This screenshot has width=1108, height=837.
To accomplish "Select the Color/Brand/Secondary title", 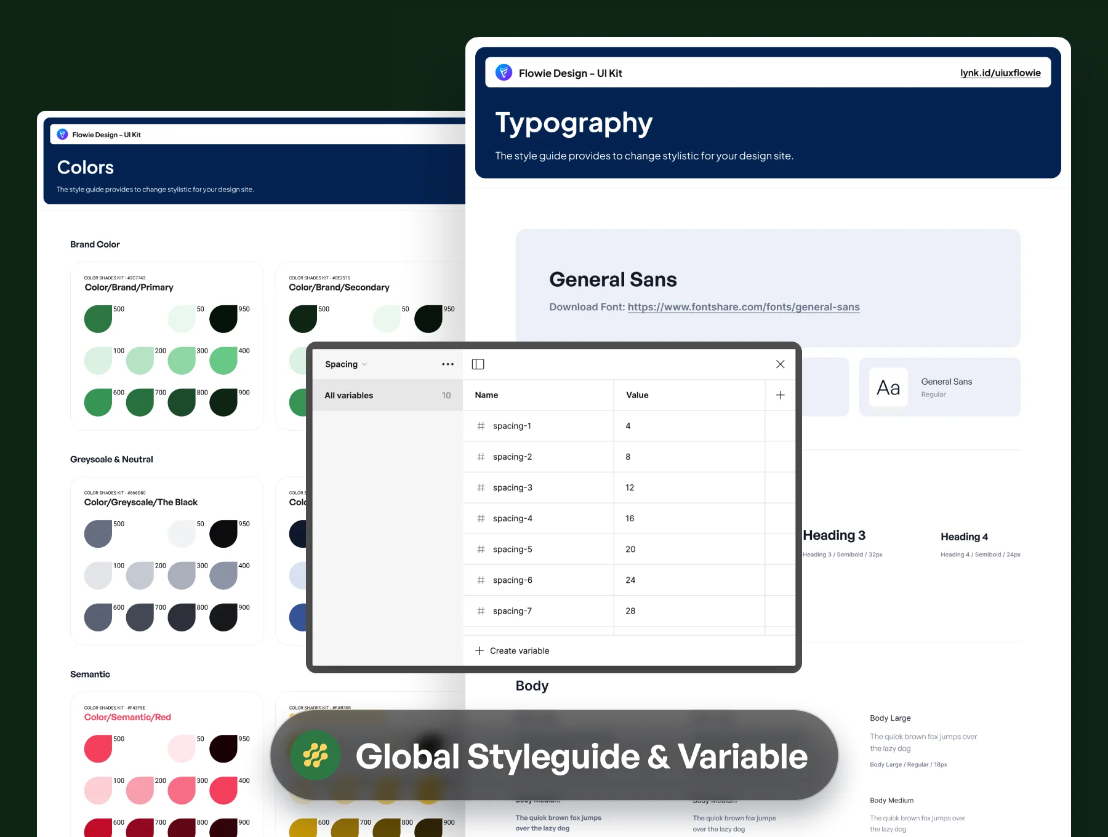I will pos(339,287).
